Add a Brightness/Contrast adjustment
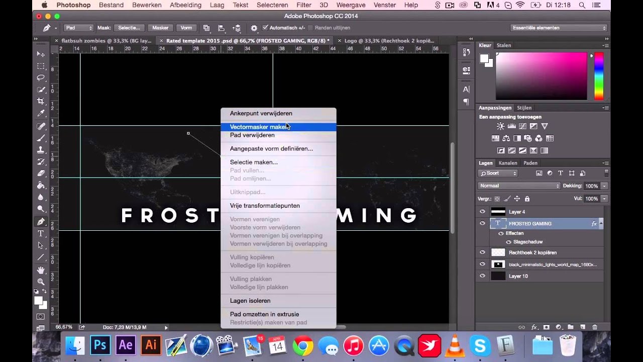Image resolution: width=643 pixels, height=362 pixels. [500, 126]
